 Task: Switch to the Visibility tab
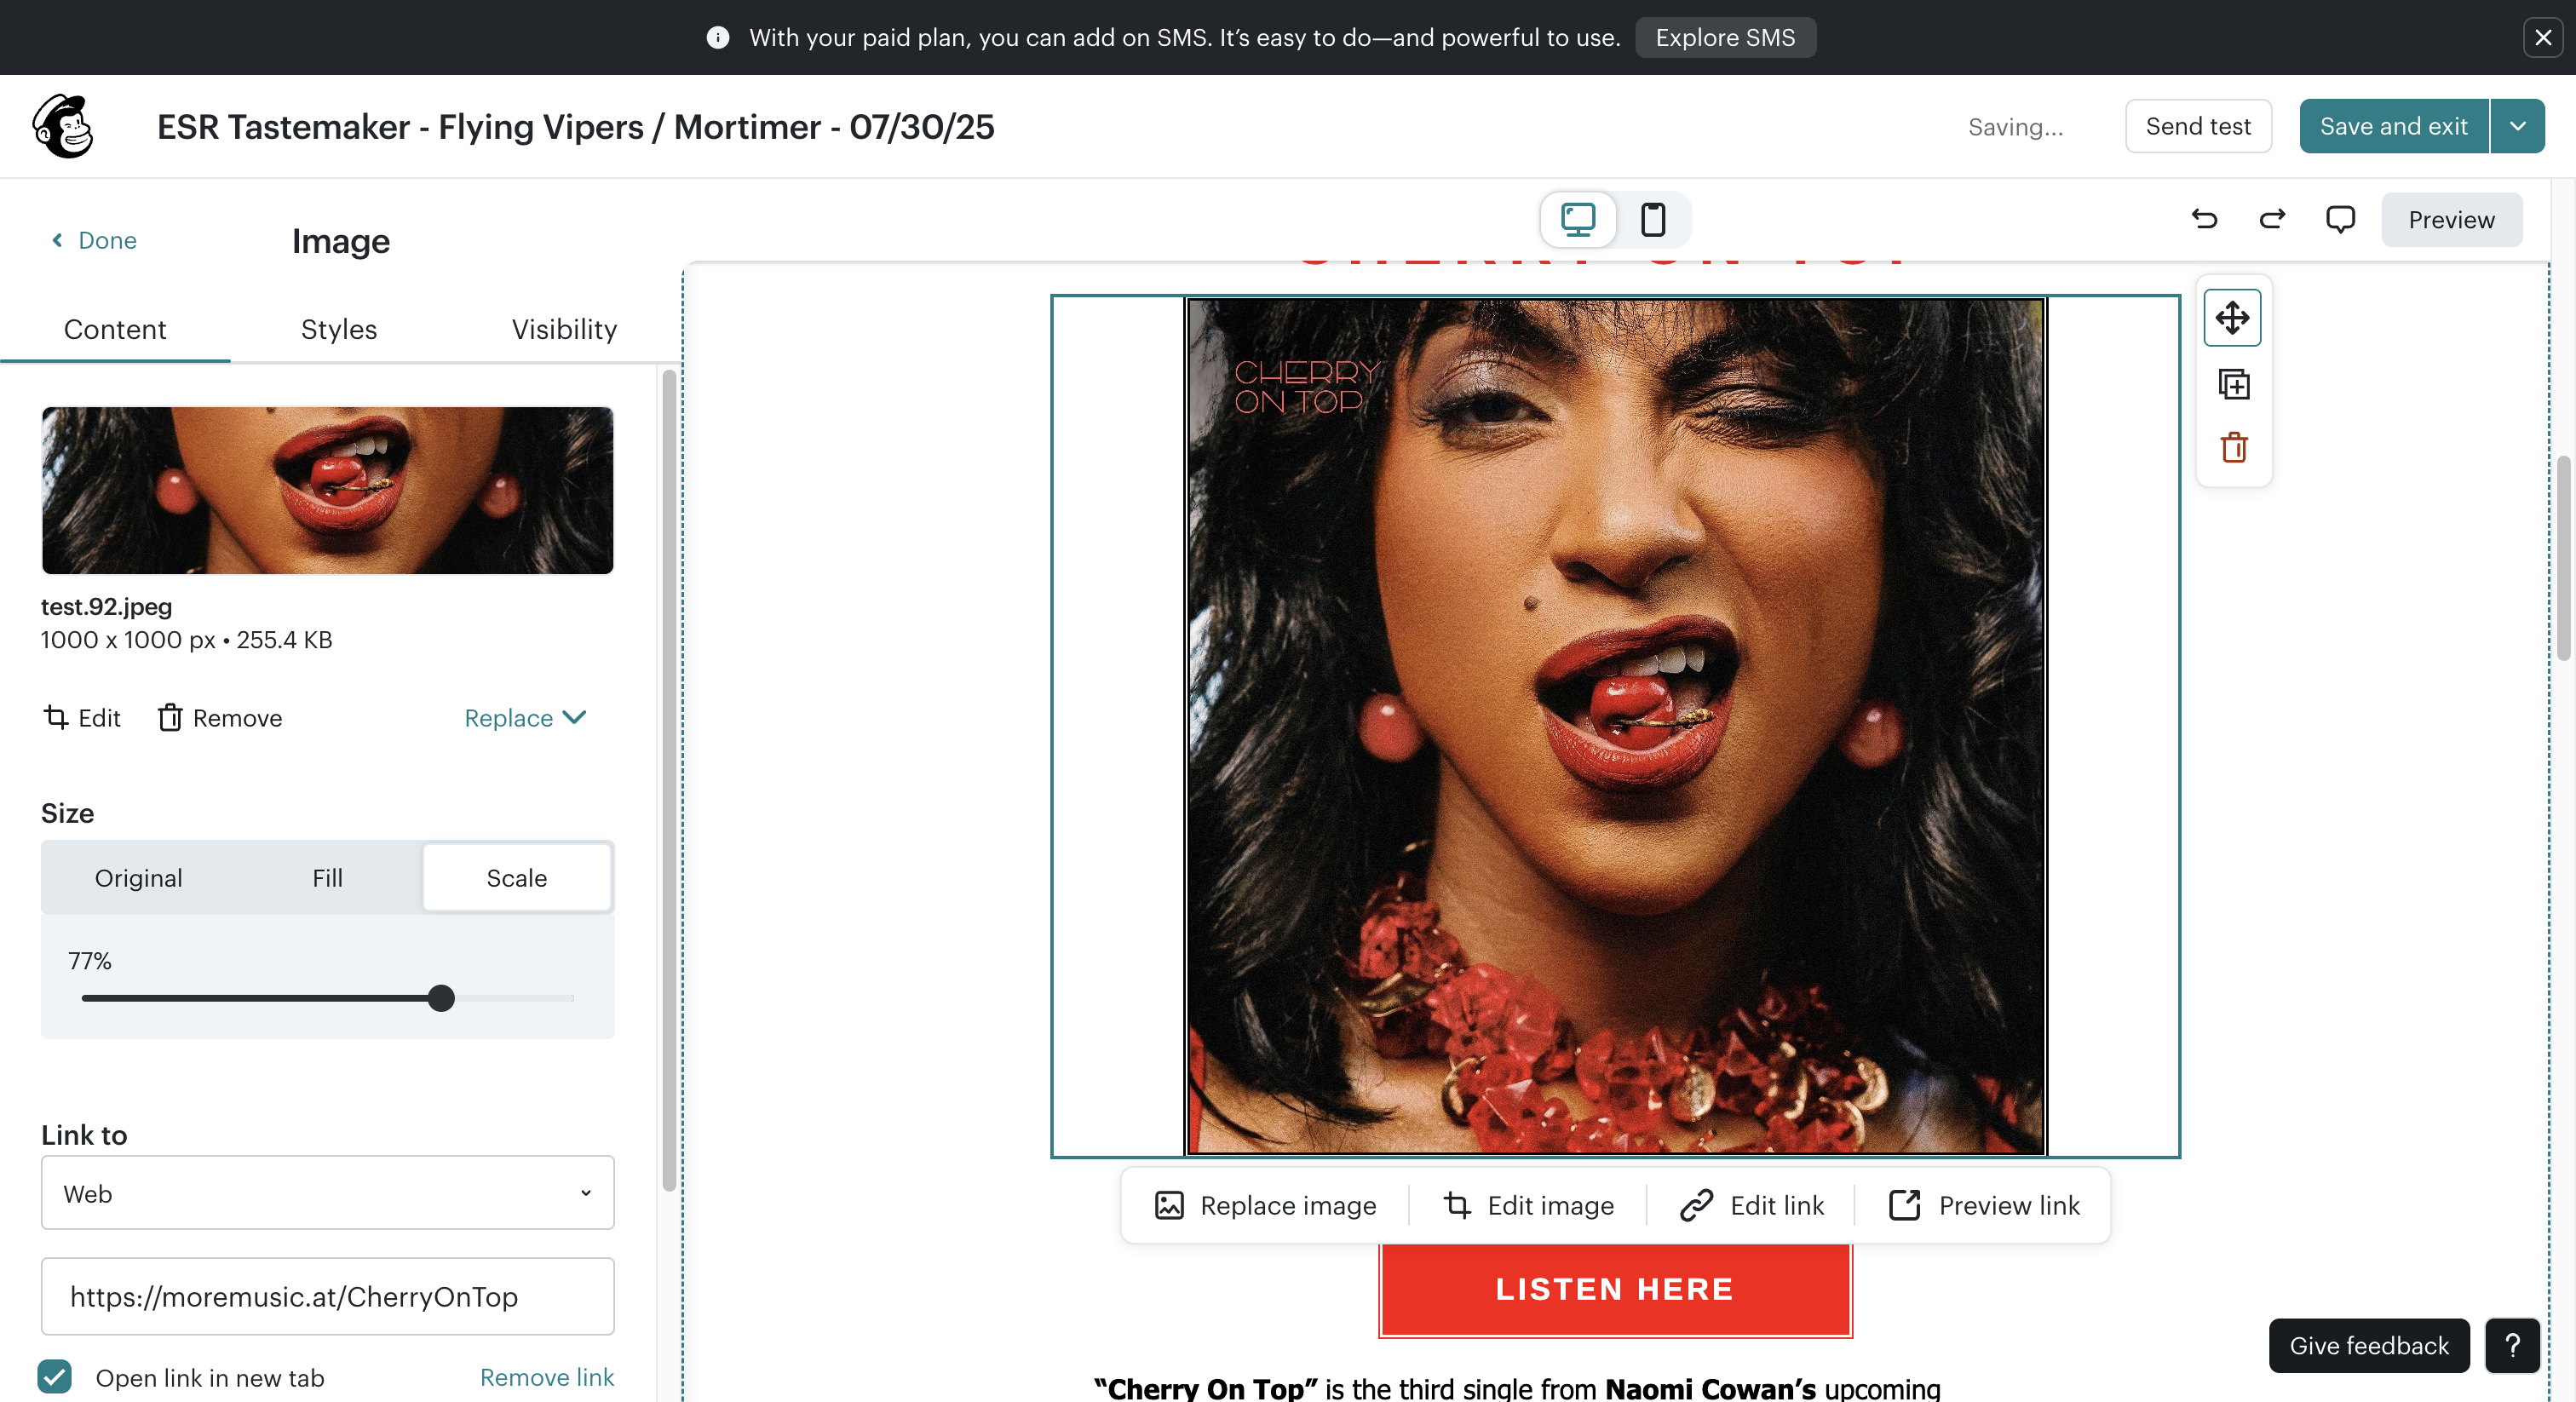click(564, 329)
